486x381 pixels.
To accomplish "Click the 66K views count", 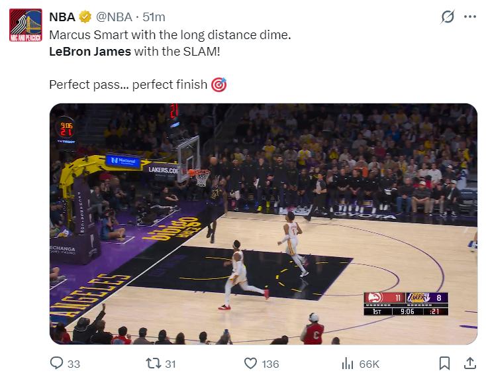I will (369, 364).
